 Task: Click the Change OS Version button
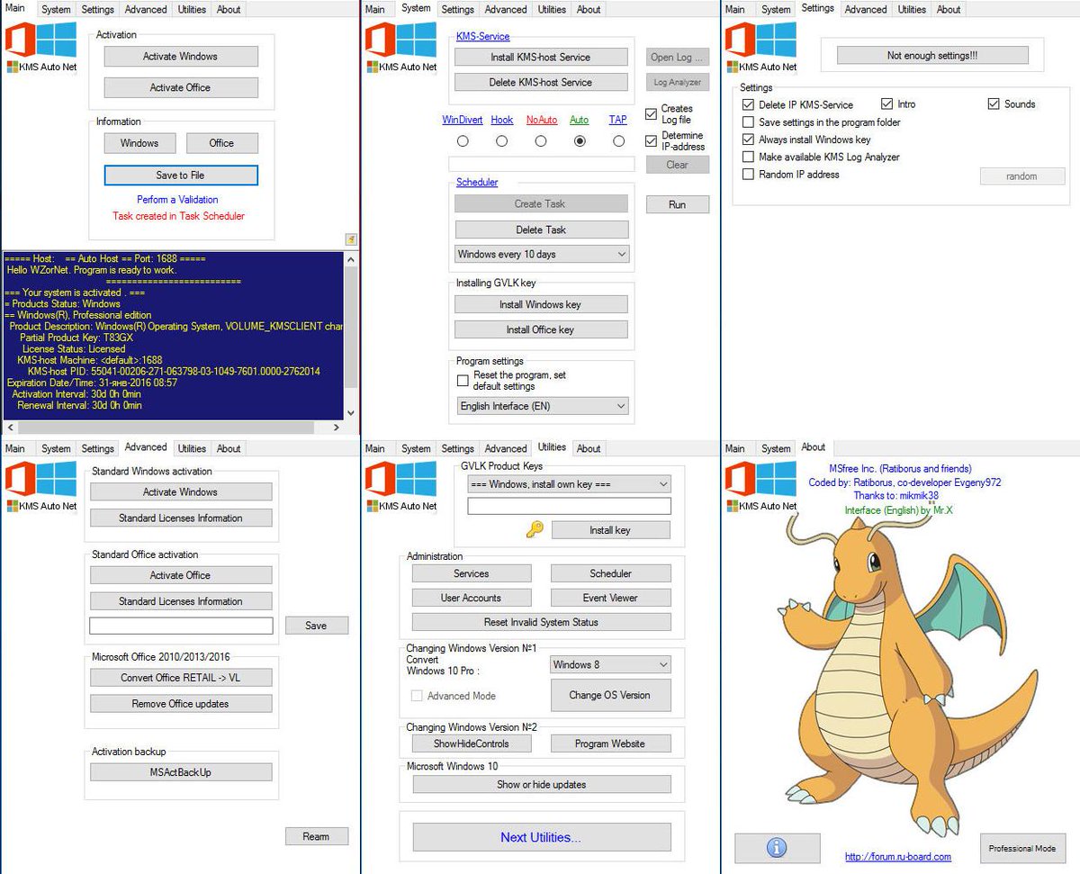610,695
